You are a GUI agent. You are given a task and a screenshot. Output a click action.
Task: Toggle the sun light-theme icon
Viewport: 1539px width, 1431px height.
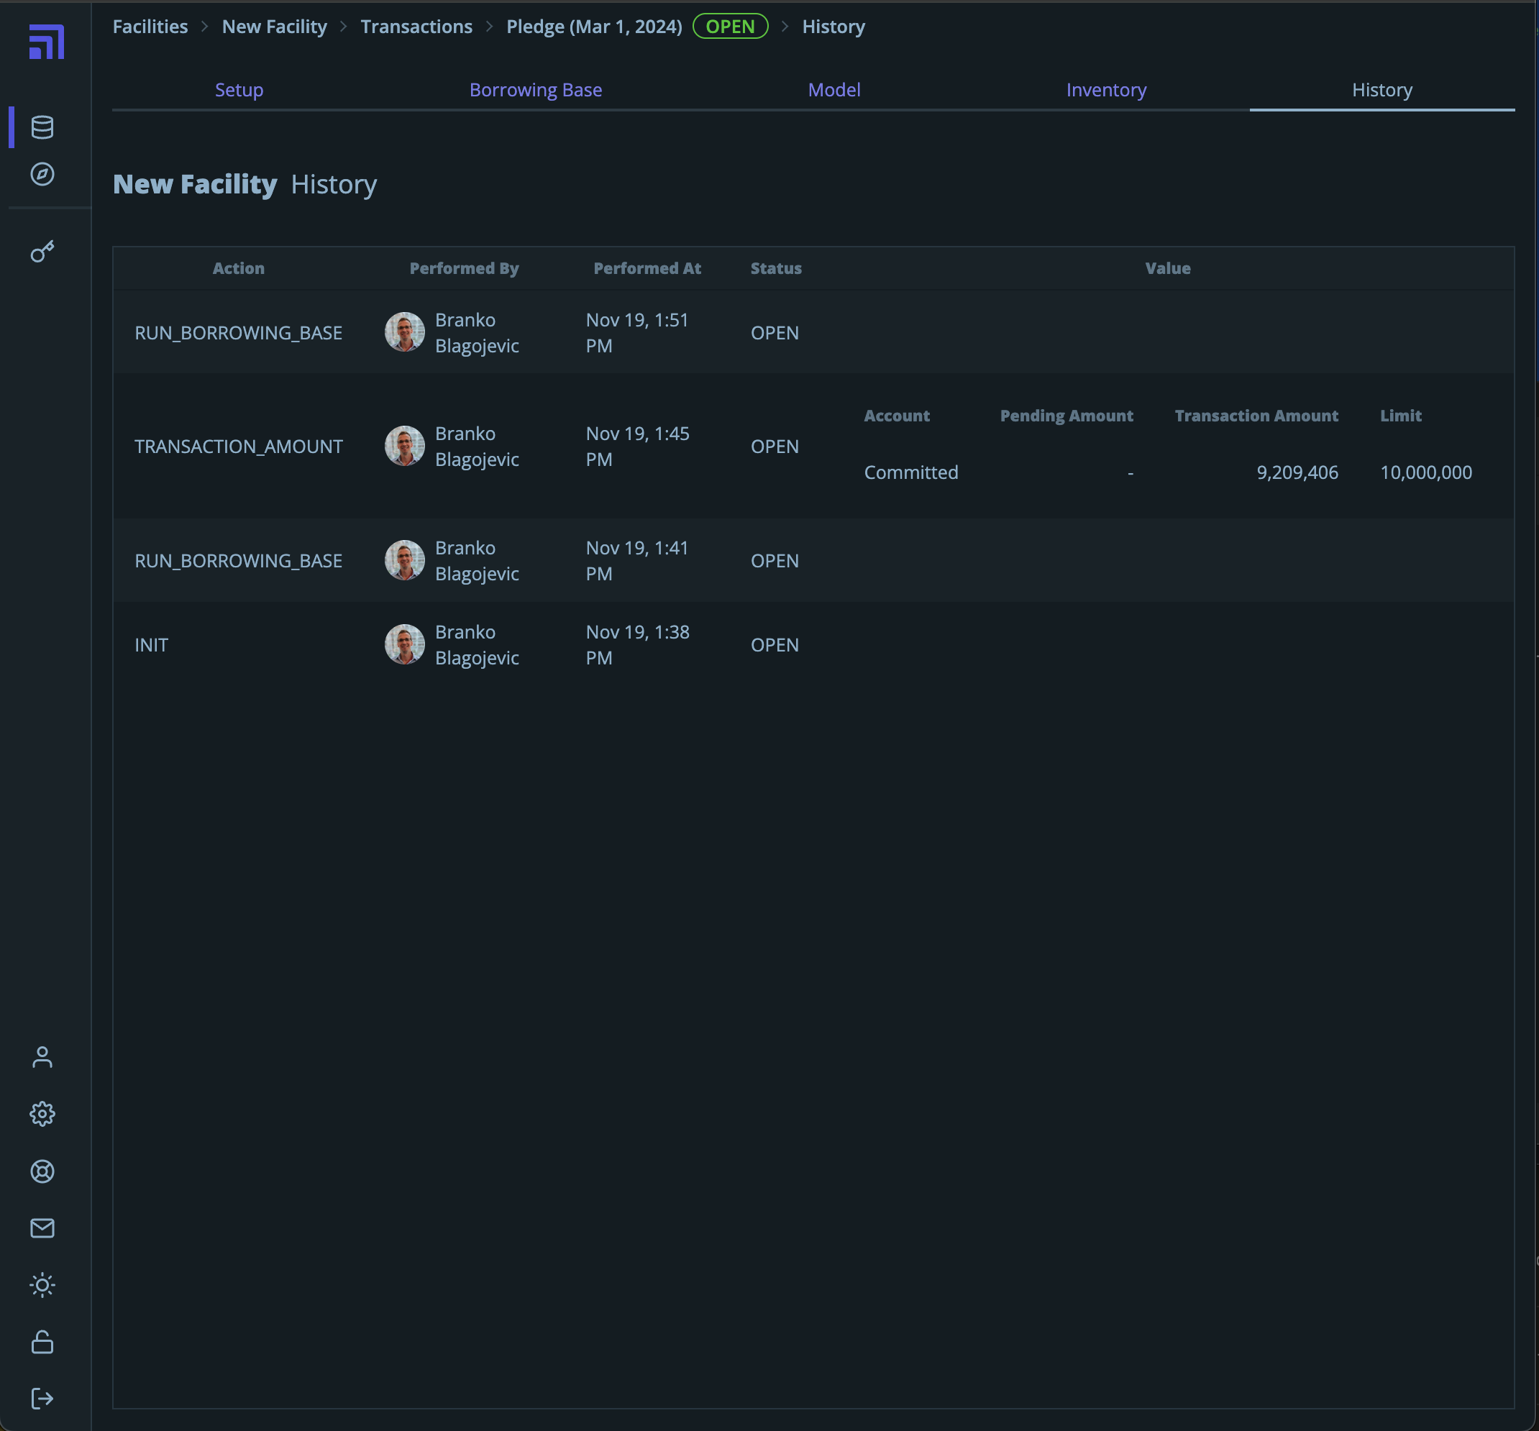point(42,1285)
